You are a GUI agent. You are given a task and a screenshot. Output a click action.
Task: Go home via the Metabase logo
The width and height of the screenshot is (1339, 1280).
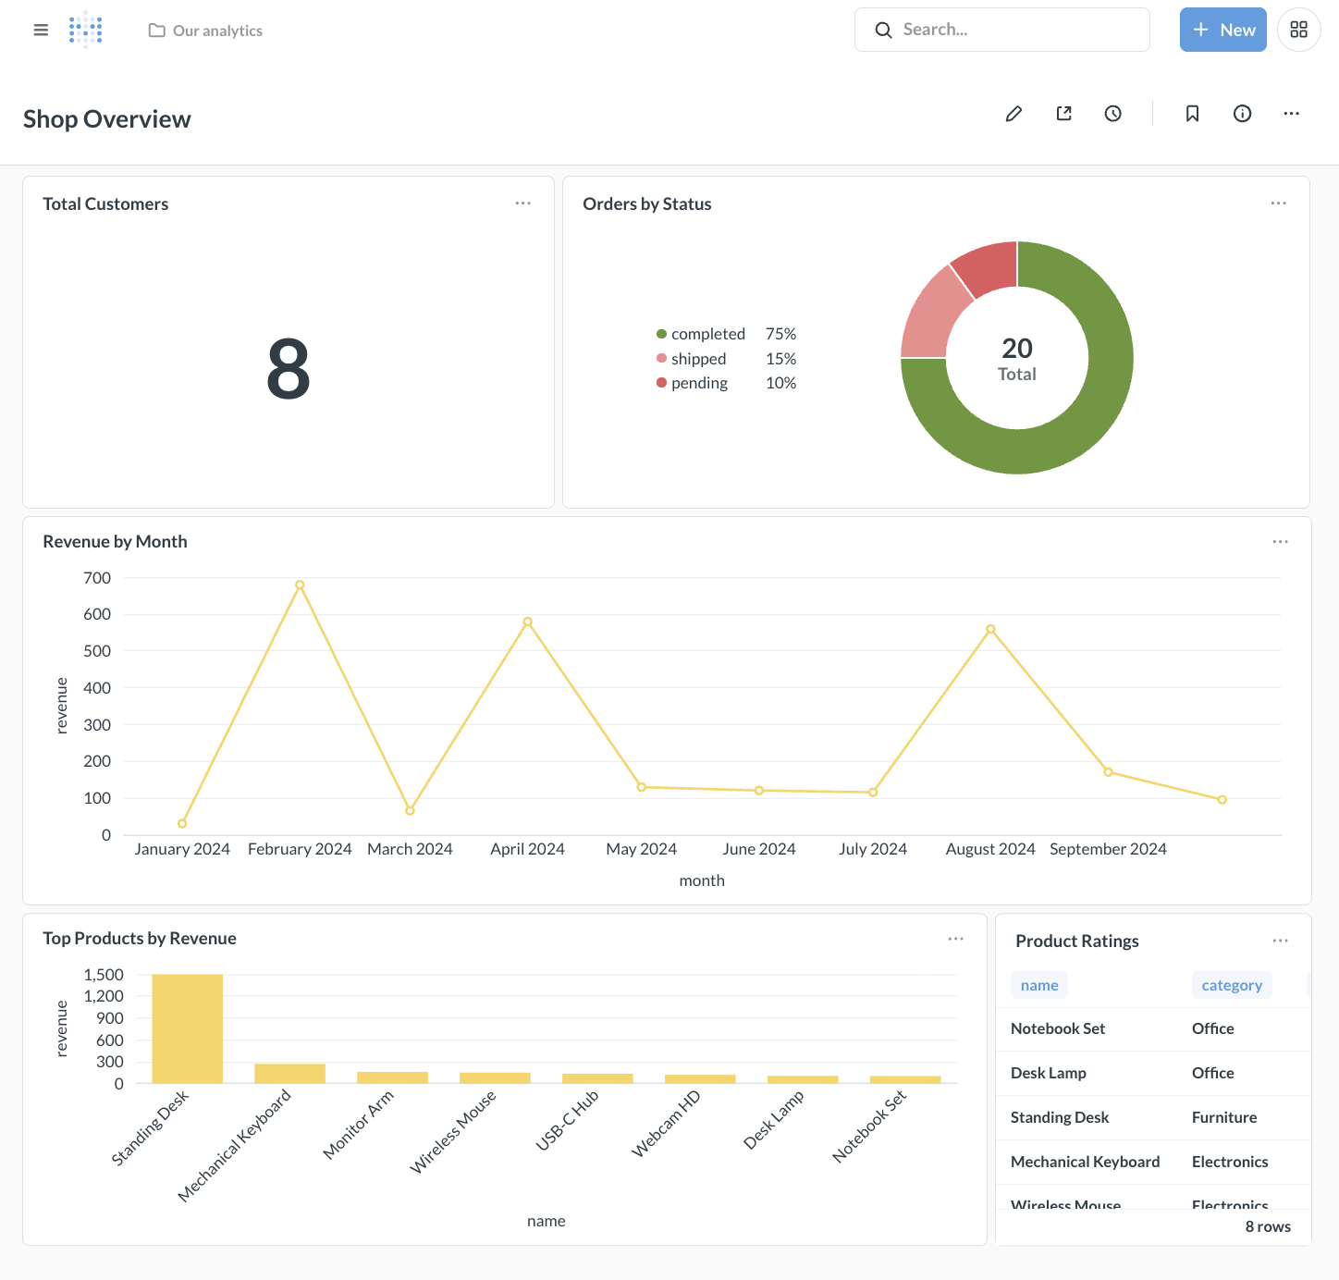(x=85, y=30)
